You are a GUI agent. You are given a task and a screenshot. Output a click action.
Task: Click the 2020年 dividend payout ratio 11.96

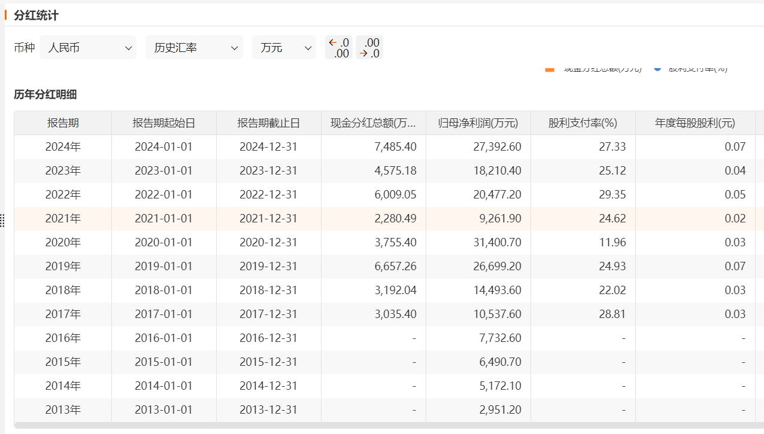click(612, 243)
